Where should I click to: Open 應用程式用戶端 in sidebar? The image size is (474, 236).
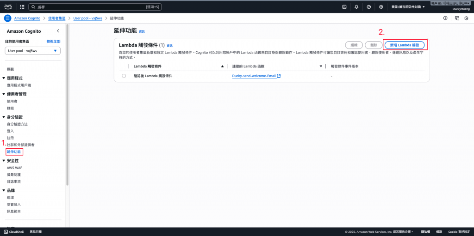(19, 85)
